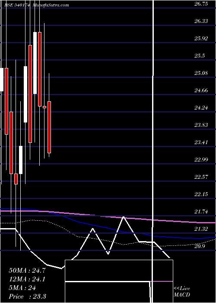The width and height of the screenshot is (216, 303).
Task: Click the <<Live MACD label
Action: 182,292
